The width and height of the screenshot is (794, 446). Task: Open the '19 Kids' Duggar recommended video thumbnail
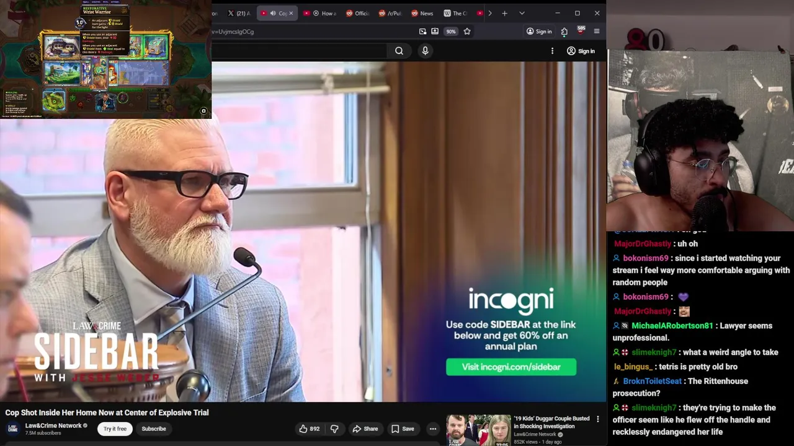478,431
